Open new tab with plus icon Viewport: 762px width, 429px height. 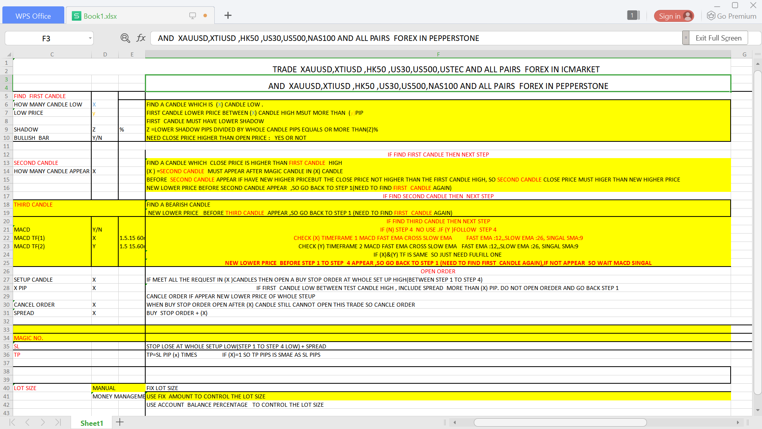228,15
